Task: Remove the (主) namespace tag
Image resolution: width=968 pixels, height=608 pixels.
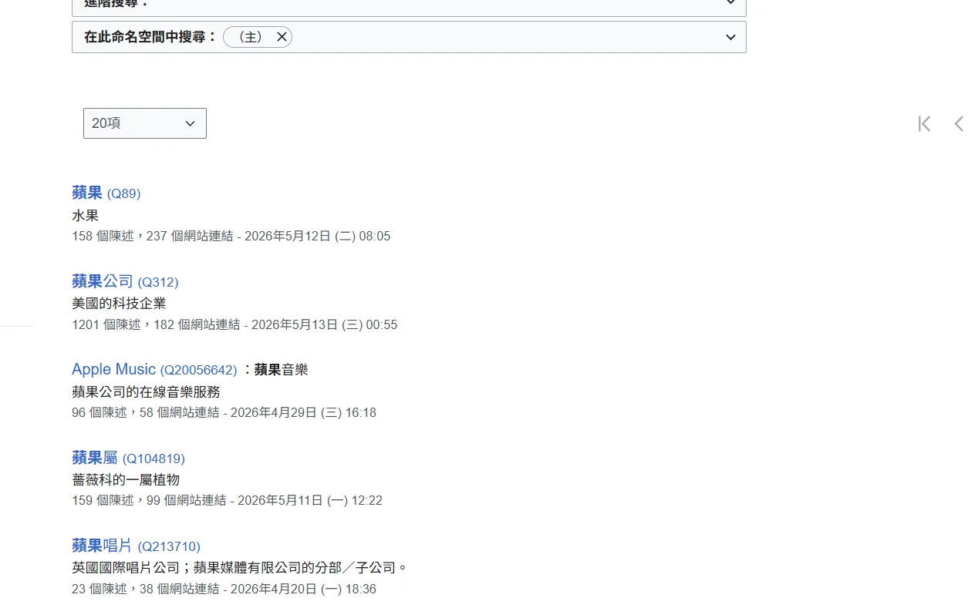Action: (282, 37)
